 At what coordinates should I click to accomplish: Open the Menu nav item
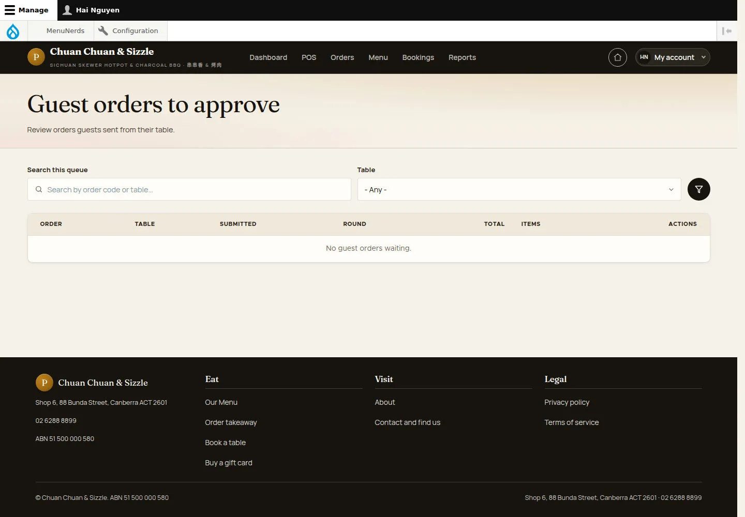click(378, 57)
